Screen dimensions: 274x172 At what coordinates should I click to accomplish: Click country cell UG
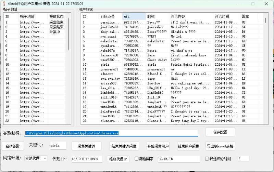point(244,50)
